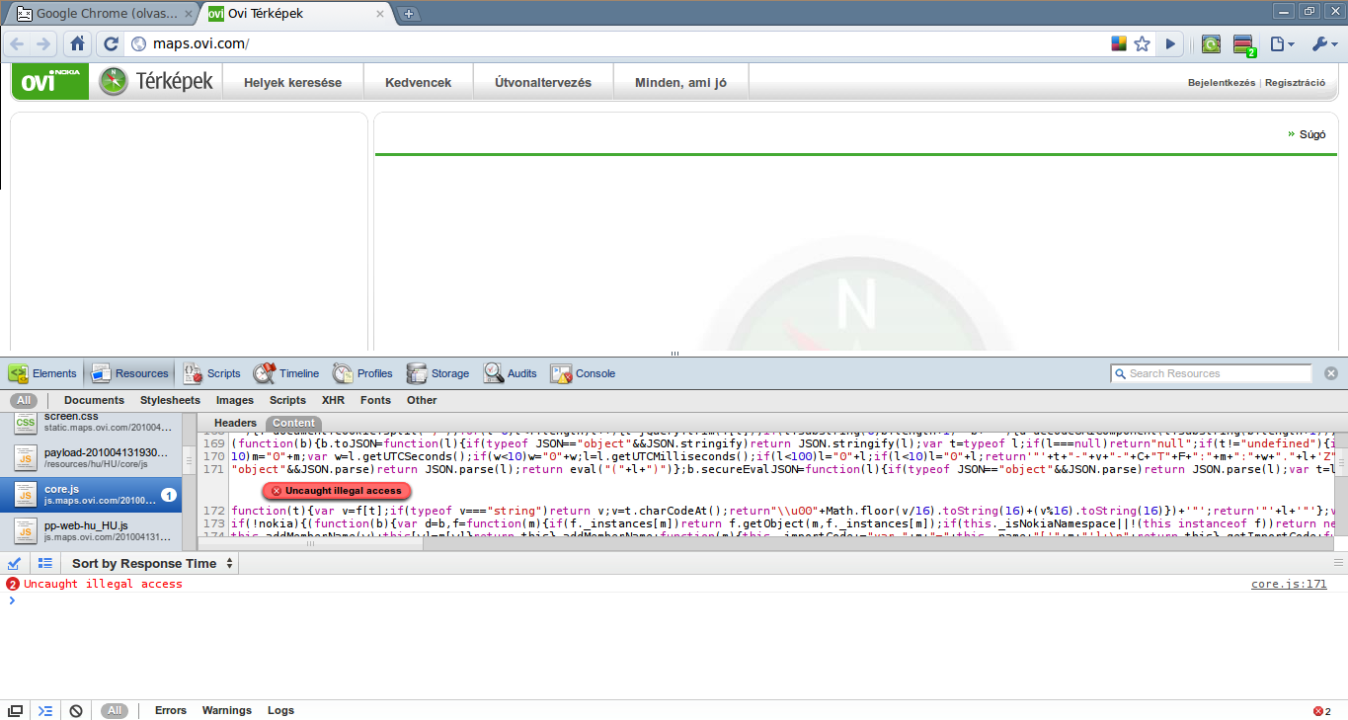Open the Timeline panel

pos(286,373)
